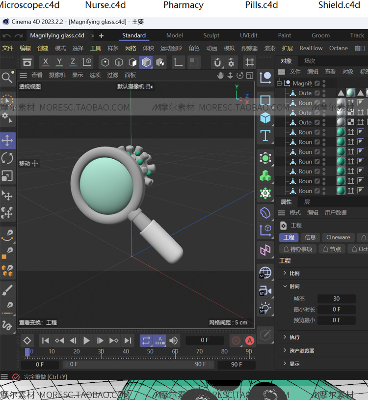Select the Scale tool
The width and height of the screenshot is (368, 400).
(7, 176)
